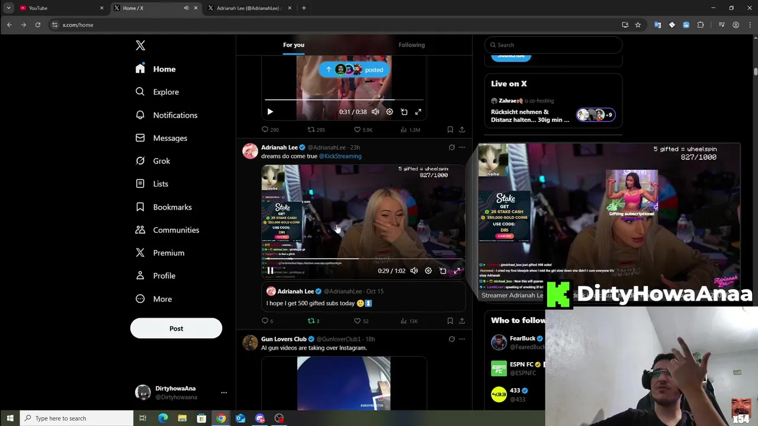Open Grok actions on Adrianah Lee post

point(451,147)
